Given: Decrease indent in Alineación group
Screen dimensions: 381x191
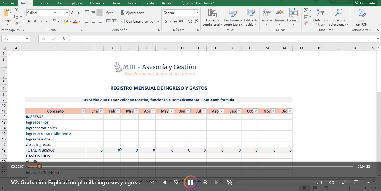Looking at the screenshot, I should click(108, 21).
